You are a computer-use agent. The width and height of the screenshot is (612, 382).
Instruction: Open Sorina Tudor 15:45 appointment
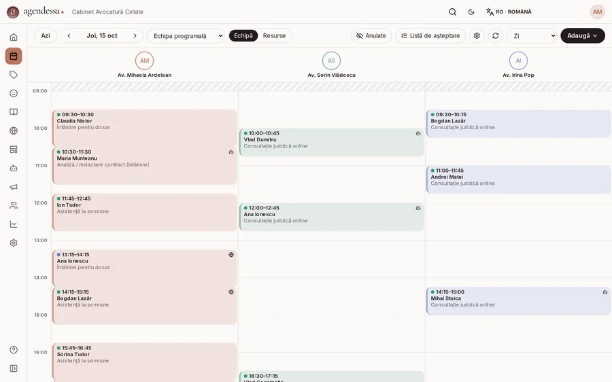pos(145,362)
